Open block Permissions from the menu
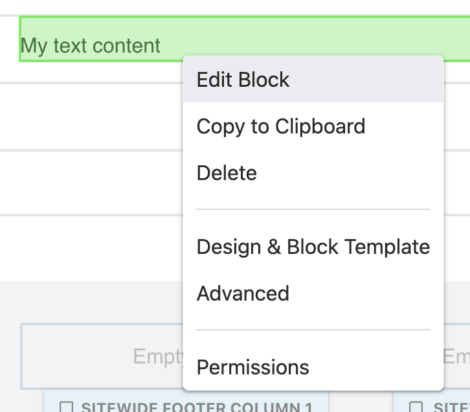The width and height of the screenshot is (470, 412). tap(253, 367)
